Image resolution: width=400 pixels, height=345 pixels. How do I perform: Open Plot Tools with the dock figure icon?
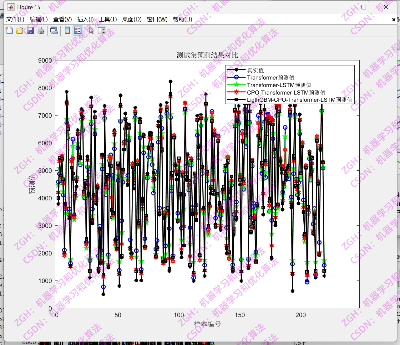[101, 30]
